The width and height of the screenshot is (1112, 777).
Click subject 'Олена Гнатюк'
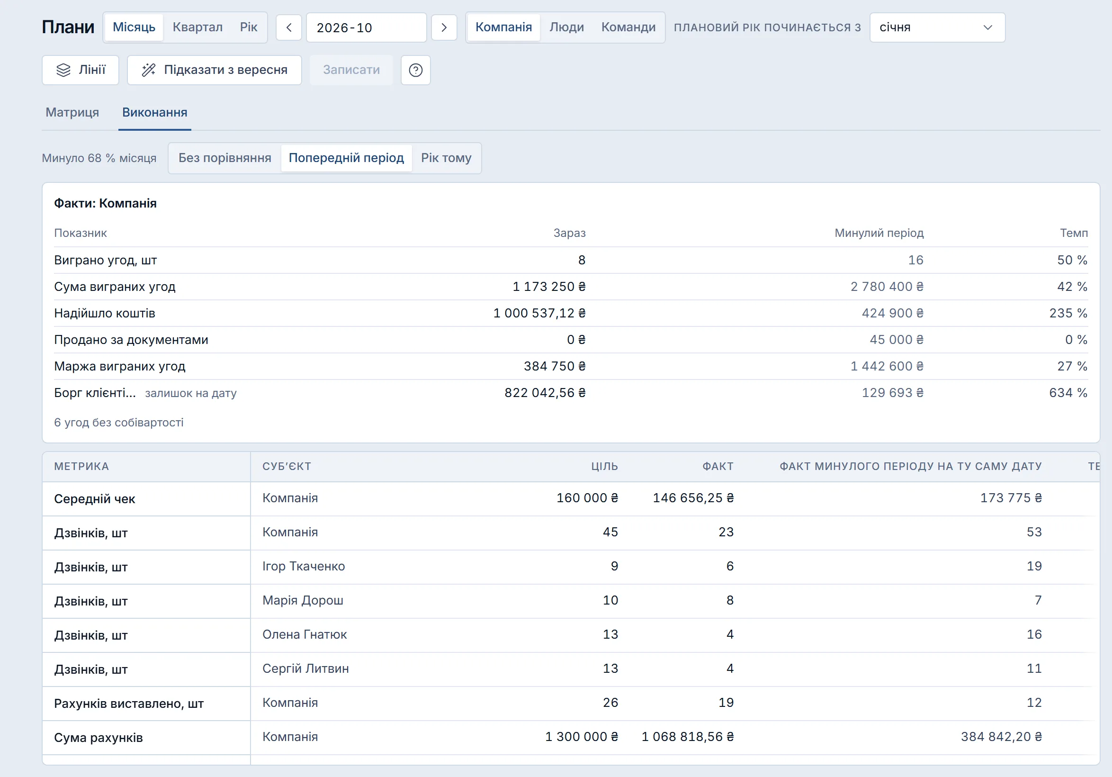[x=305, y=634]
